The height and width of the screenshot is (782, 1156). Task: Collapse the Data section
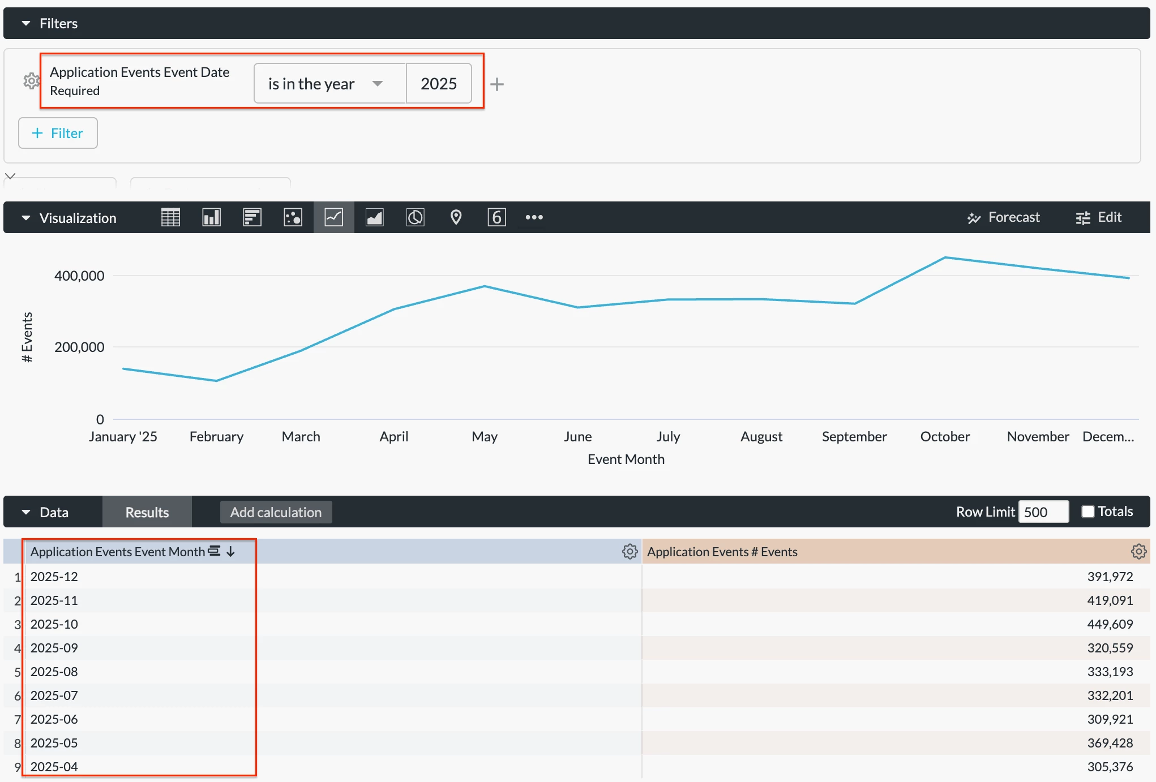tap(26, 512)
